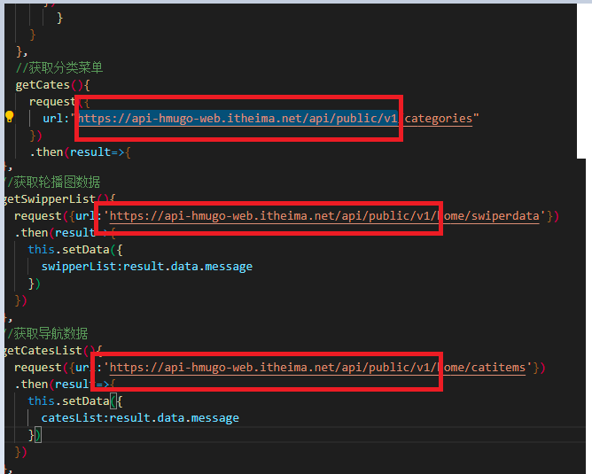Click the getCatesList function name
Screen dimensions: 592x474
click(x=43, y=350)
